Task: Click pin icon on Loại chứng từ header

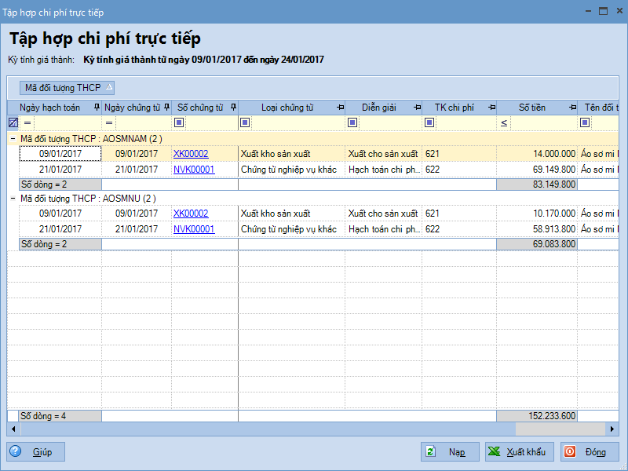Action: coord(340,108)
